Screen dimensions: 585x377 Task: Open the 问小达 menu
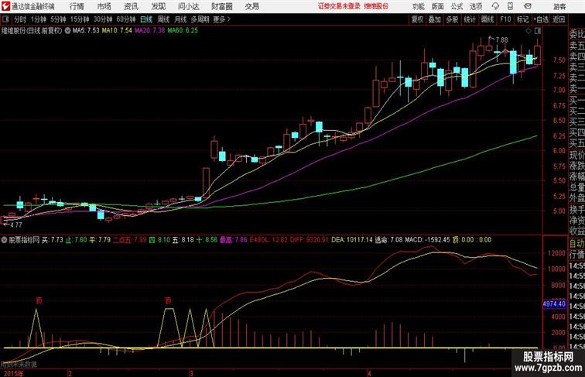point(188,6)
